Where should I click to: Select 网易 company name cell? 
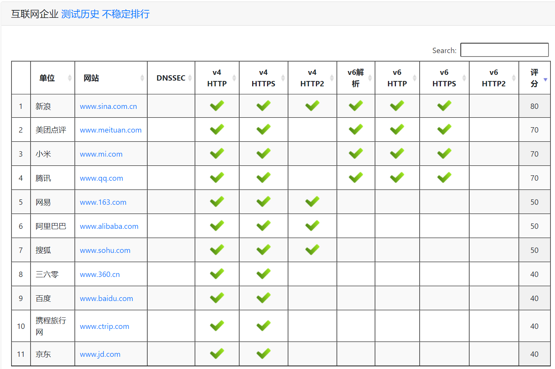[53, 202]
